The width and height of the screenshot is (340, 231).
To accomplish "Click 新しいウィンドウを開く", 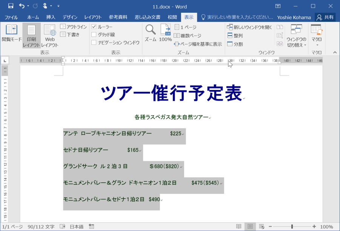I will click(249, 27).
